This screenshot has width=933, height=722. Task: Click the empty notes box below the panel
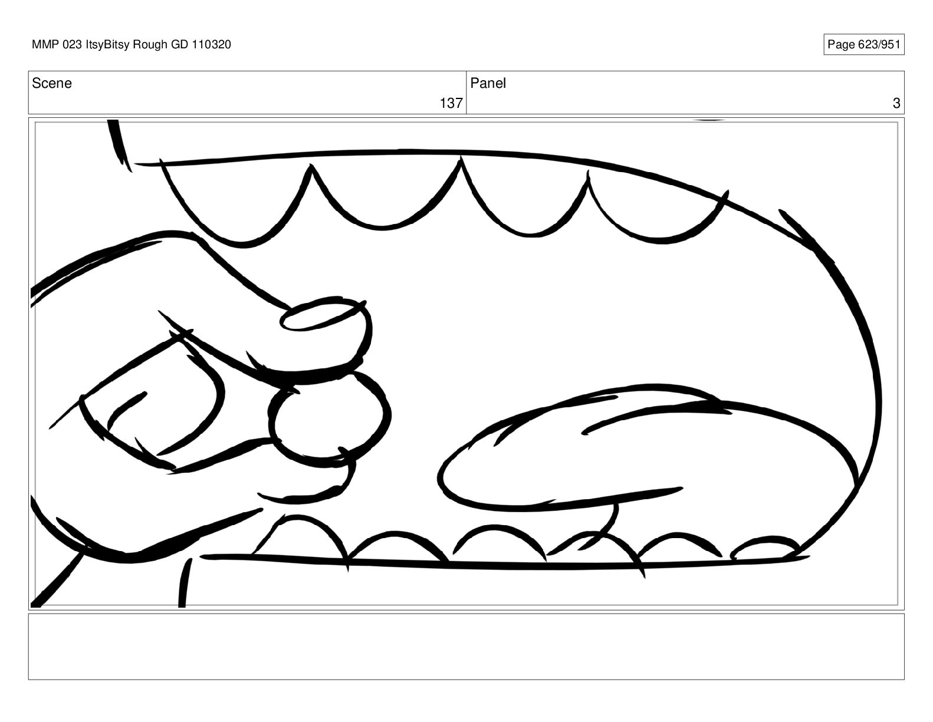(466, 647)
